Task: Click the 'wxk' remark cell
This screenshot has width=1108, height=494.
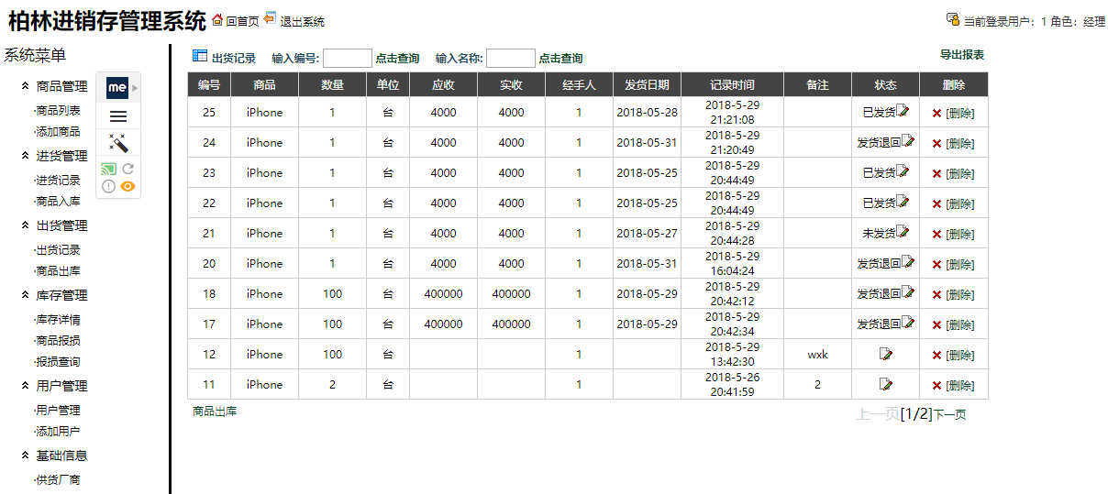Action: [817, 354]
